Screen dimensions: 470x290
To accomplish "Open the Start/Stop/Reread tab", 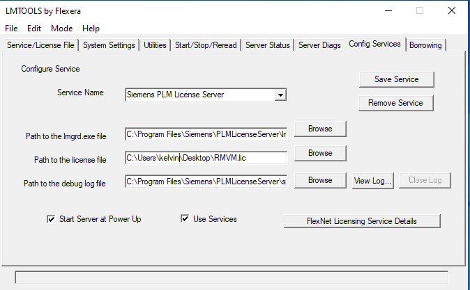I will (206, 45).
